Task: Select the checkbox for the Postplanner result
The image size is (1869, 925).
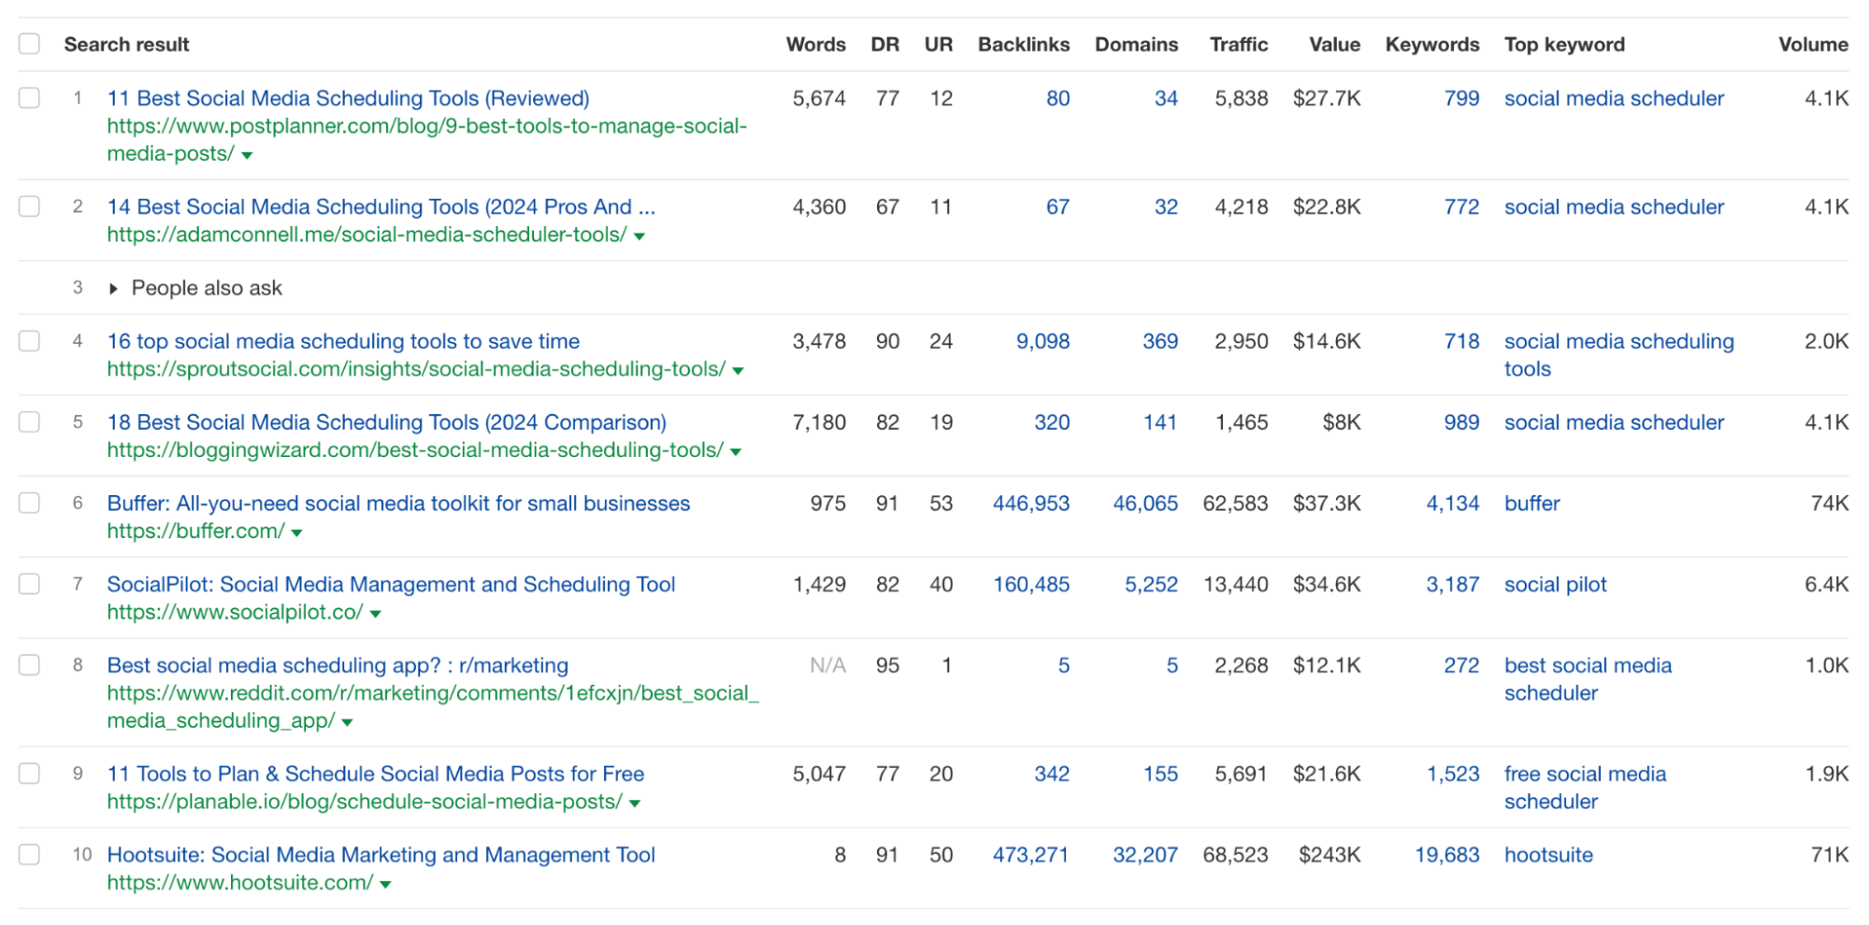Action: [x=29, y=99]
